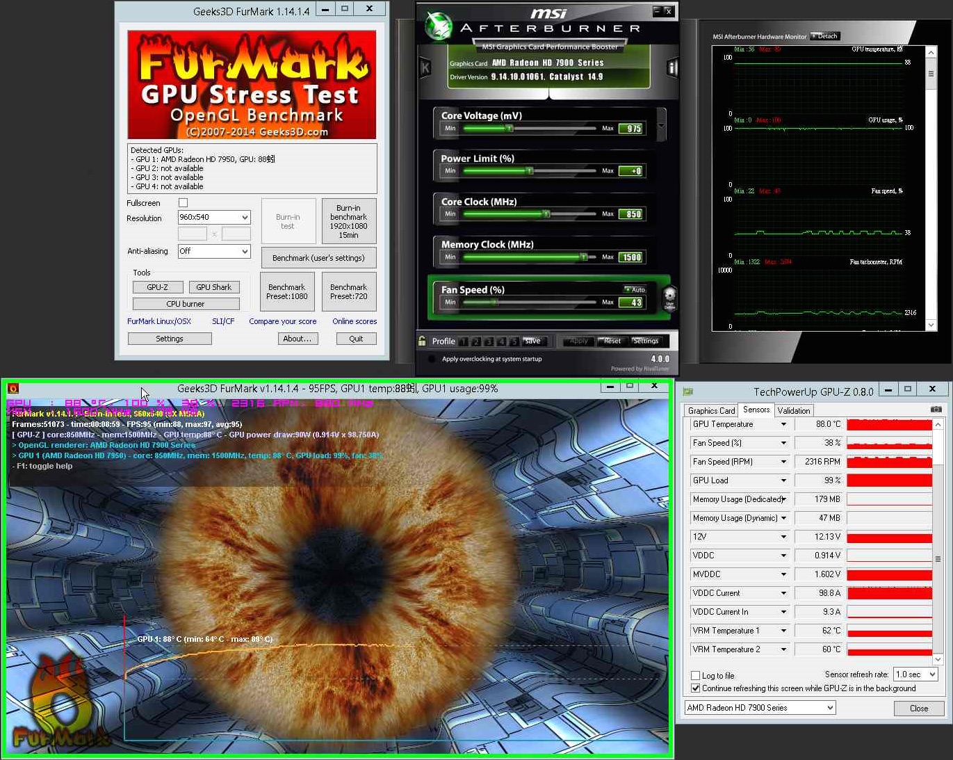This screenshot has height=760, width=953.
Task: Switch to the Validation tab
Action: click(794, 410)
